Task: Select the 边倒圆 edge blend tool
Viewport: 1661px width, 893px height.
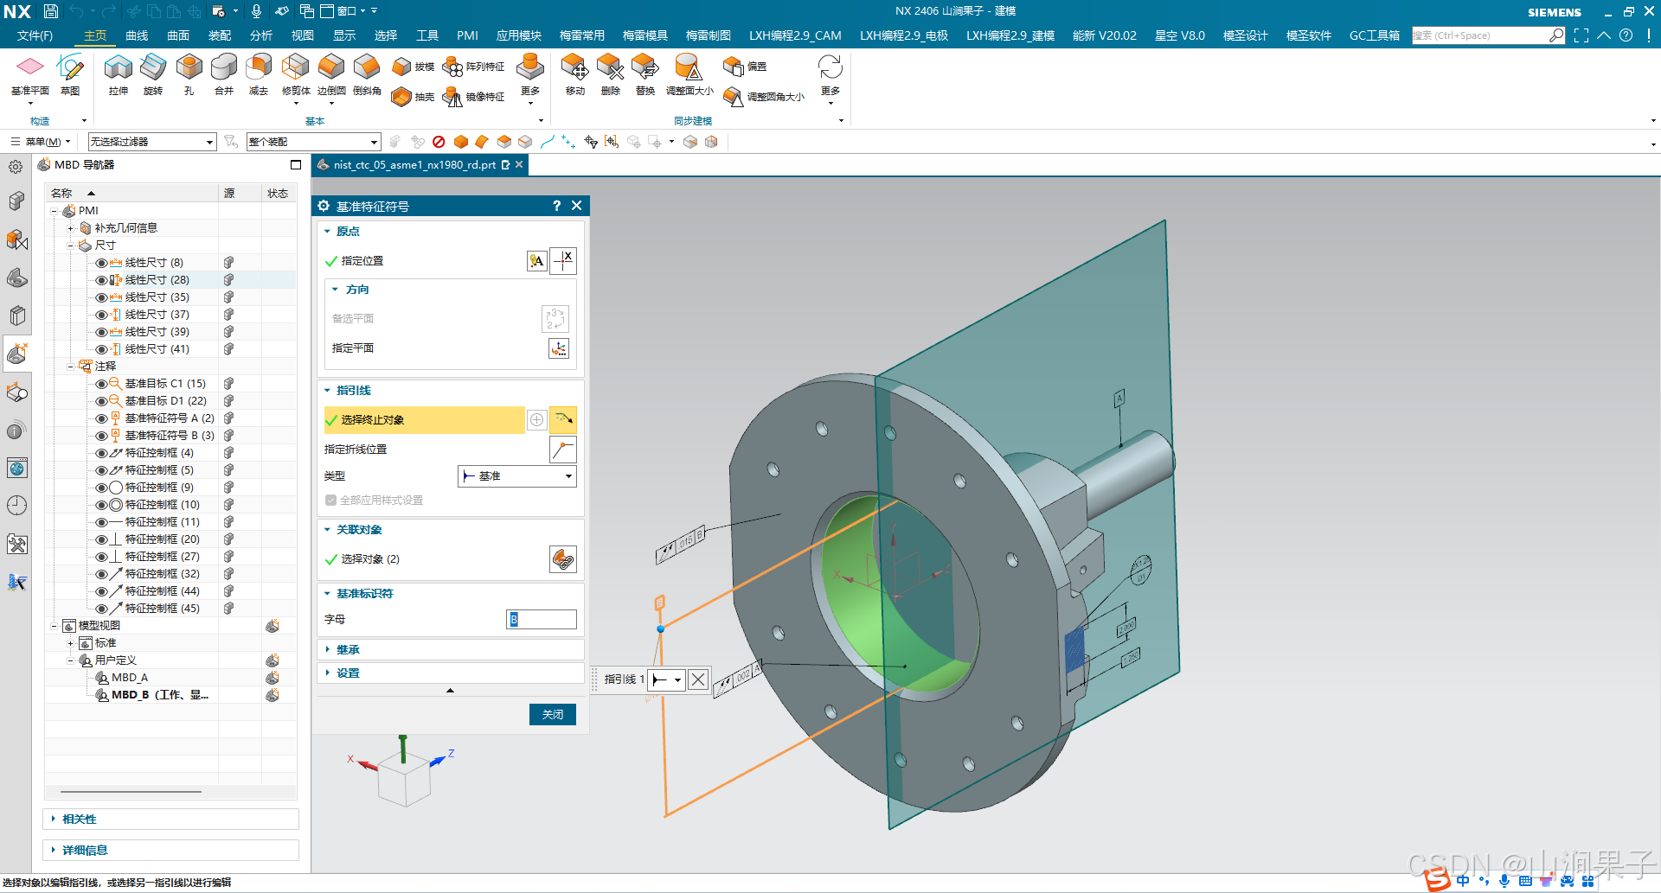Action: (x=331, y=73)
